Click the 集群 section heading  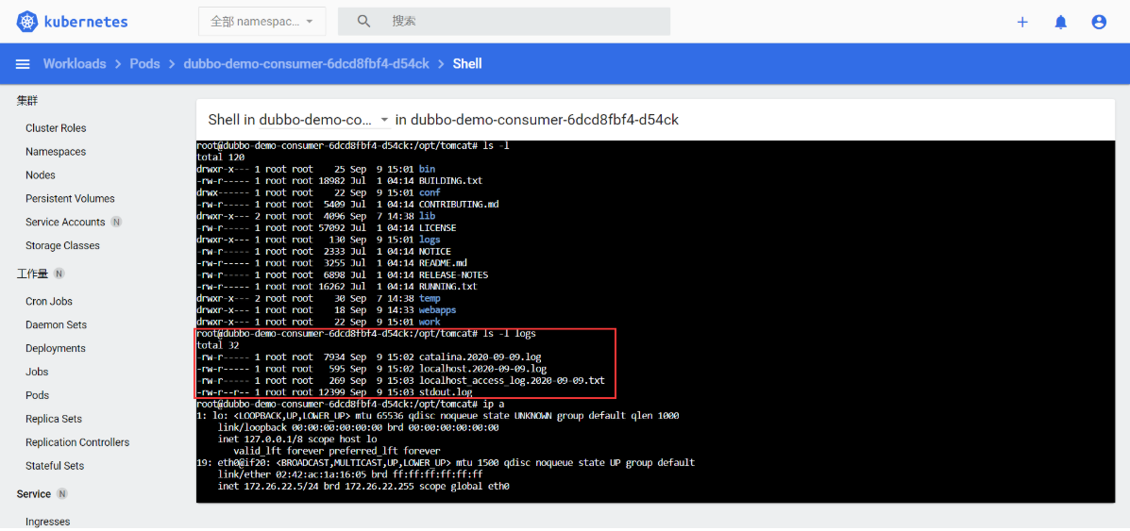[x=26, y=100]
